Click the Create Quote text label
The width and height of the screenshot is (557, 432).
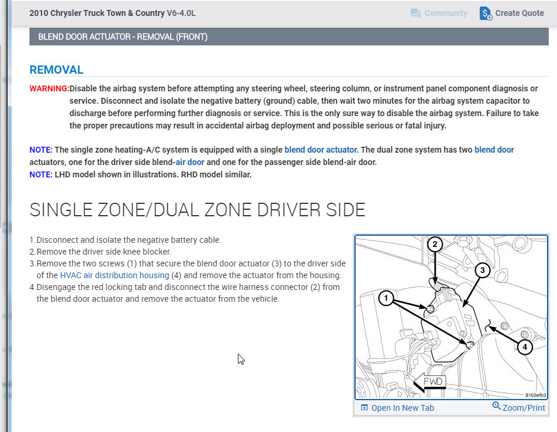pos(519,13)
